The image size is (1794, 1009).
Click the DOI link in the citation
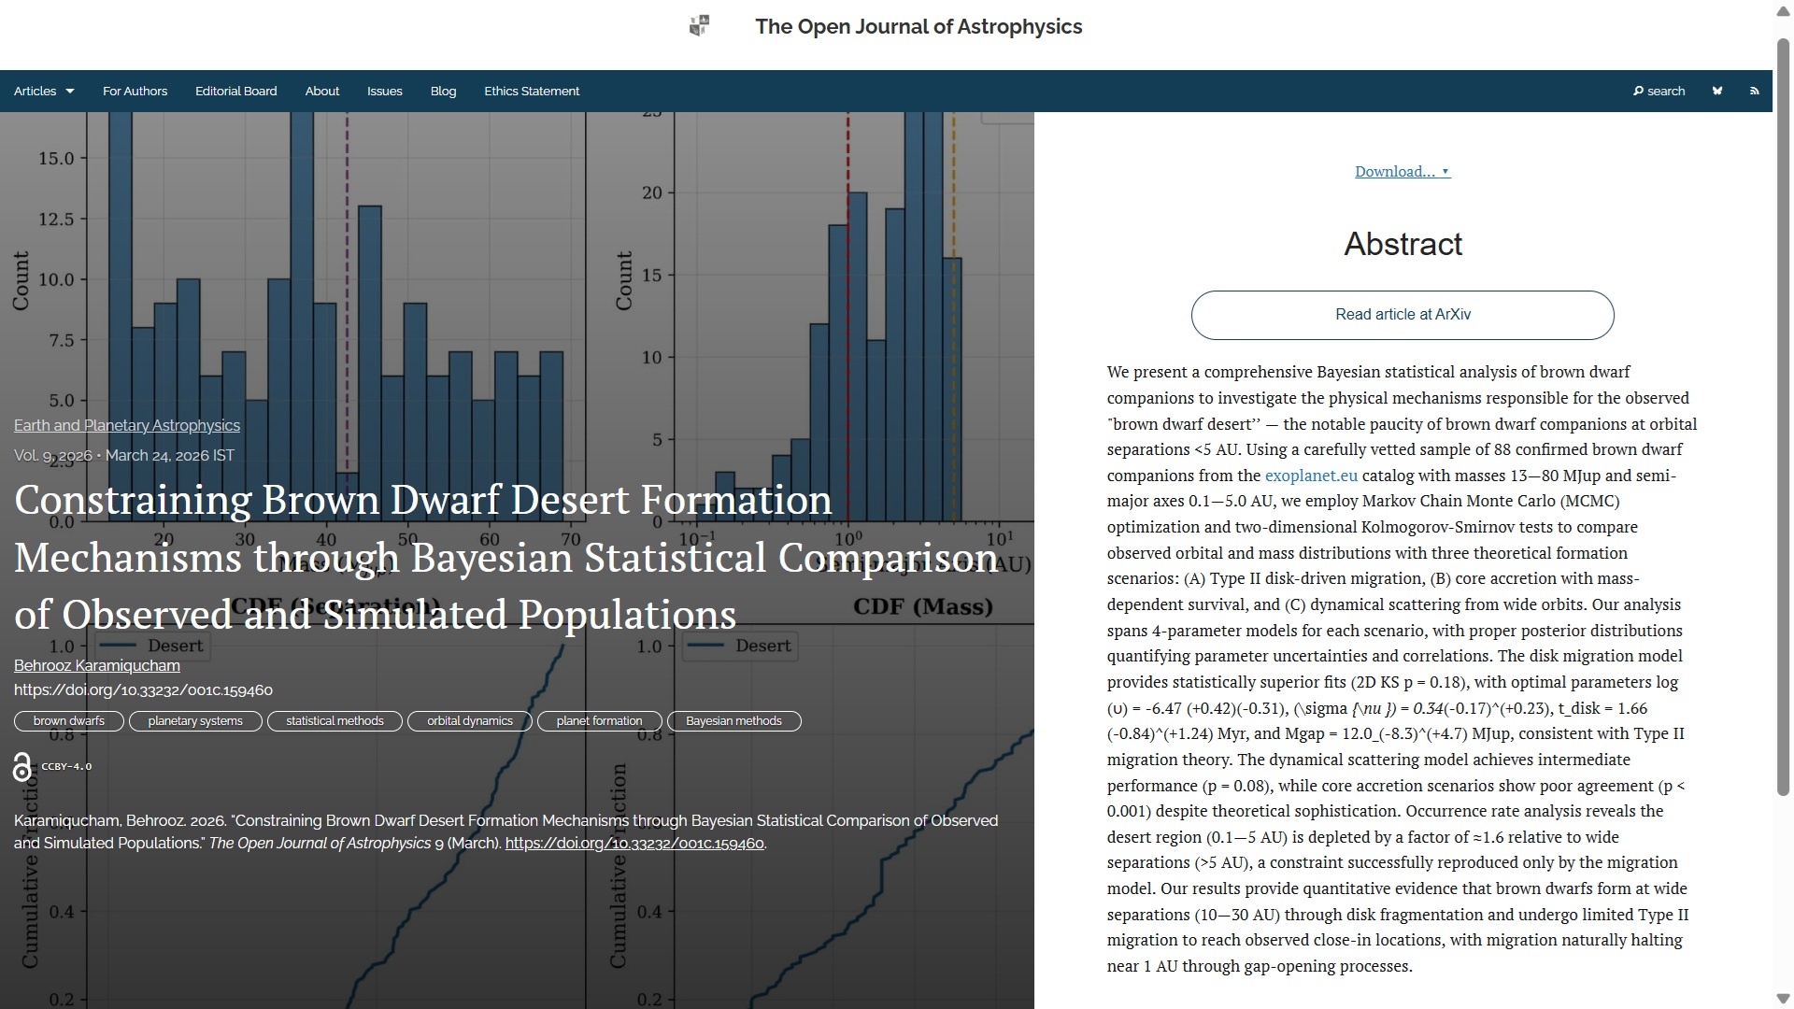[x=634, y=843]
